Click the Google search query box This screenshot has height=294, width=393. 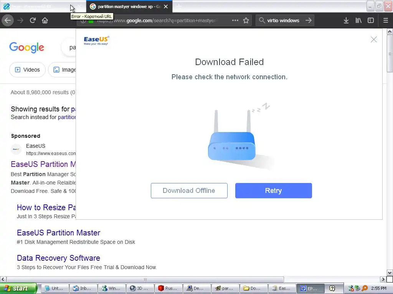click(x=69, y=47)
